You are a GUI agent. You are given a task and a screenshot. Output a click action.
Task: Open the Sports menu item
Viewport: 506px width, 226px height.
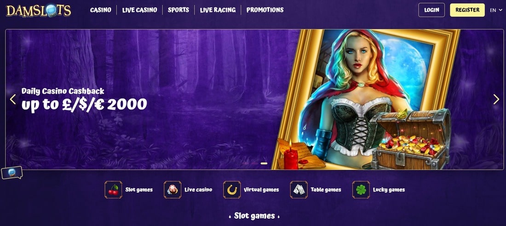click(178, 10)
